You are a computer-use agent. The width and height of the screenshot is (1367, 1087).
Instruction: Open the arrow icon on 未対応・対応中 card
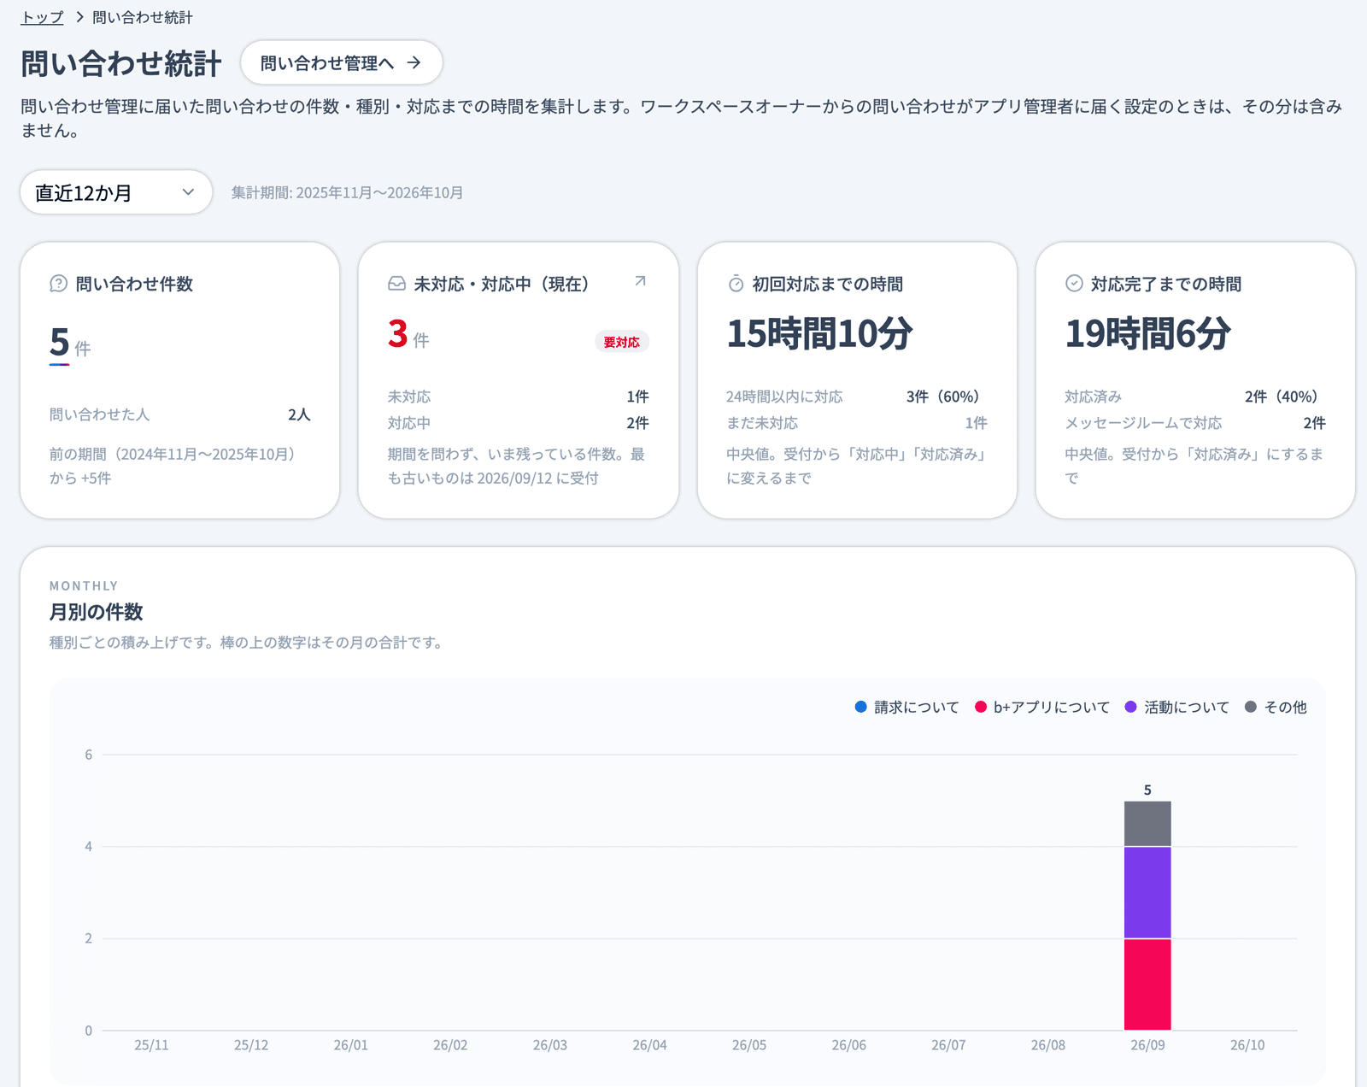[x=640, y=281]
